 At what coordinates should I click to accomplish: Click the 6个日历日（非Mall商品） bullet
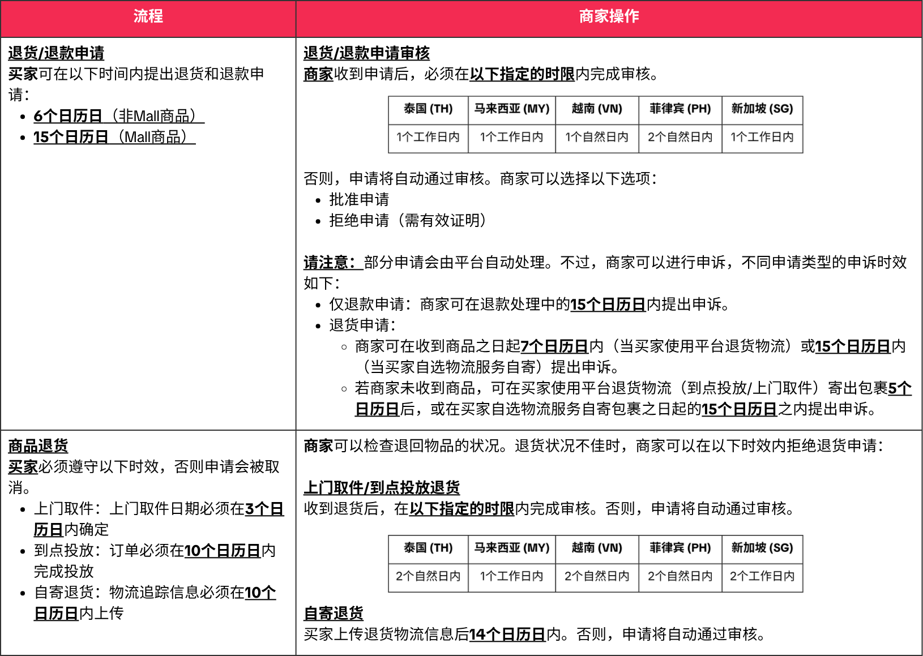[119, 116]
